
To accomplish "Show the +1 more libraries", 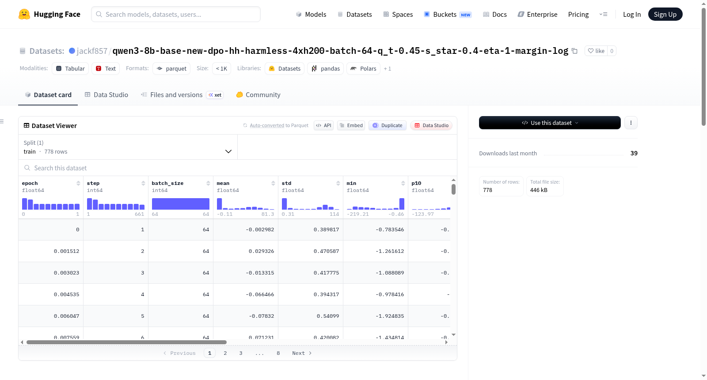I will click(388, 68).
